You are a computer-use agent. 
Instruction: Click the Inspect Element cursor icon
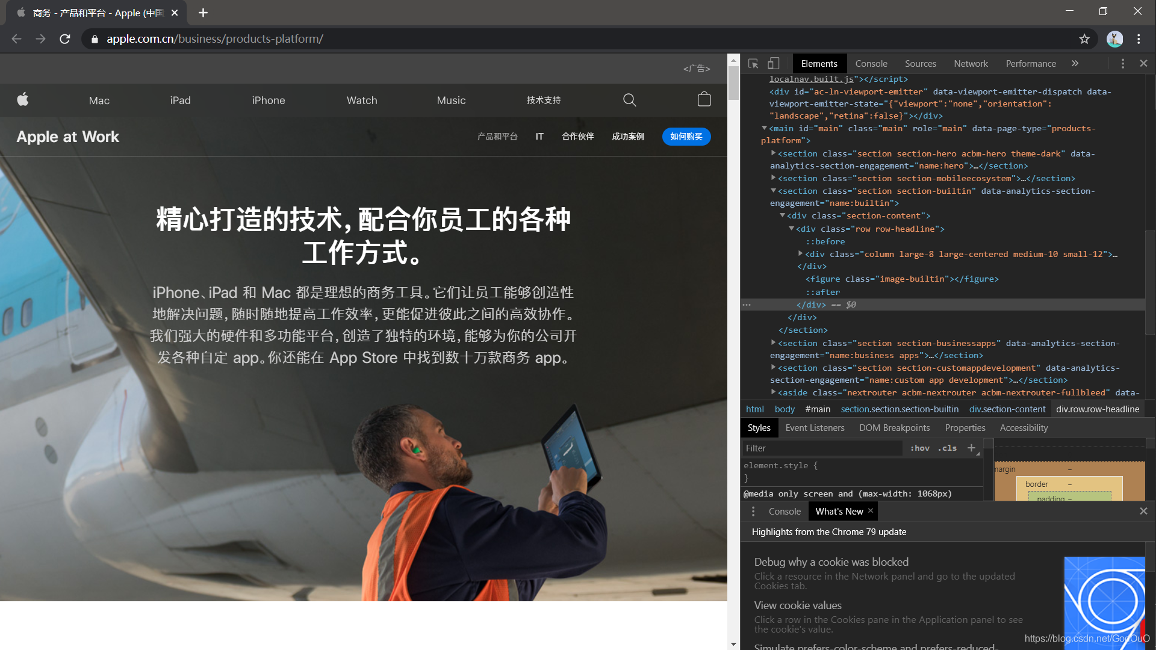click(753, 63)
